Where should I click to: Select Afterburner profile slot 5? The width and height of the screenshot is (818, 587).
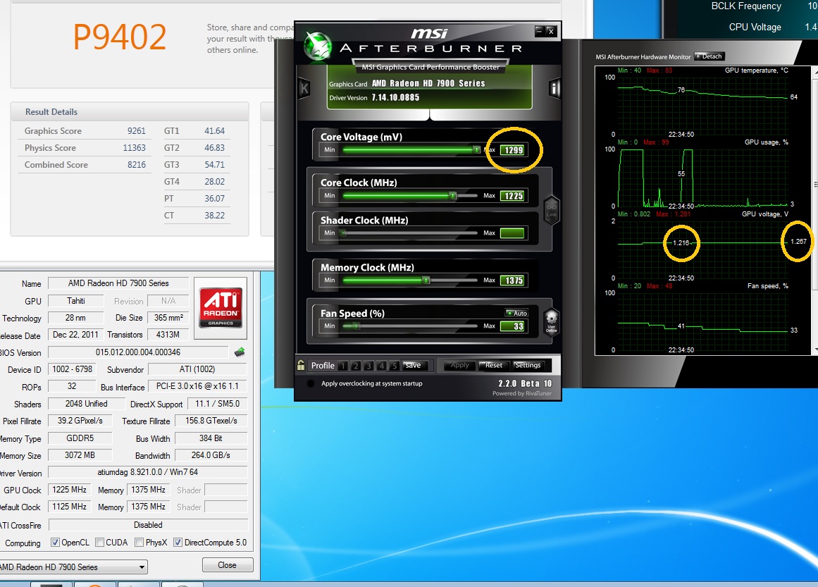click(394, 366)
